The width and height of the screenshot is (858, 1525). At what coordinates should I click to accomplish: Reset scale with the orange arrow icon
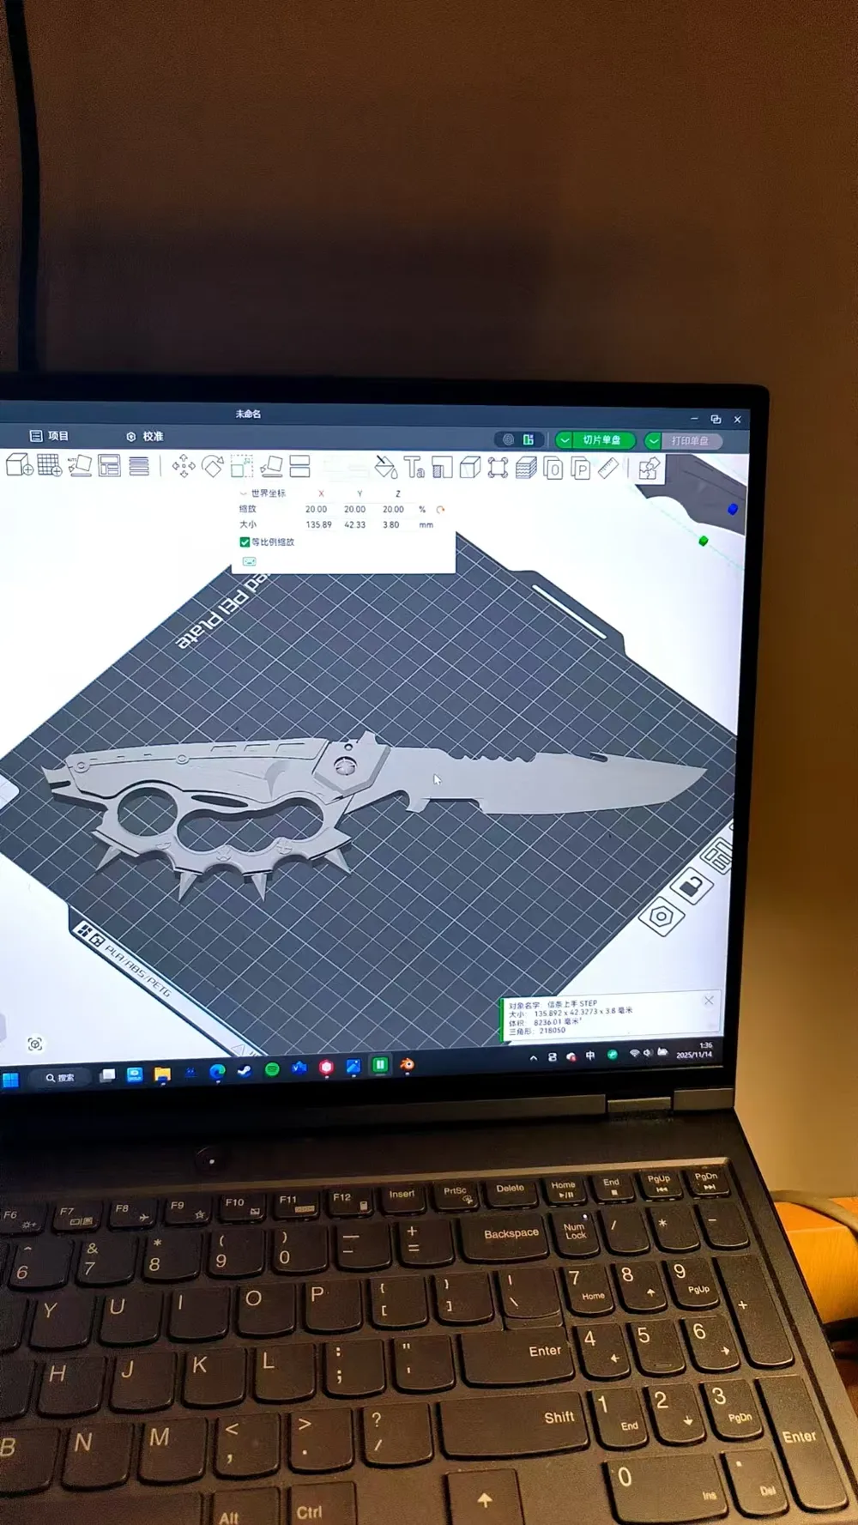pyautogui.click(x=440, y=509)
